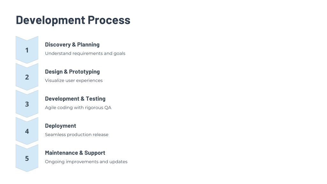Viewport: 327px width, 184px height.
Task: Click 'Understand requirements and goals' text
Action: (x=85, y=53)
